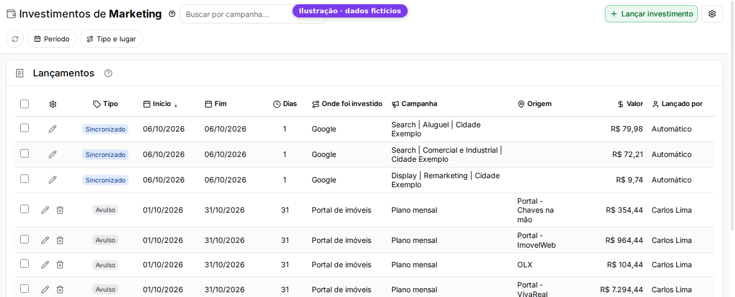Click Google in the R$ 72,21 row
This screenshot has width=735, height=297.
pyautogui.click(x=324, y=154)
